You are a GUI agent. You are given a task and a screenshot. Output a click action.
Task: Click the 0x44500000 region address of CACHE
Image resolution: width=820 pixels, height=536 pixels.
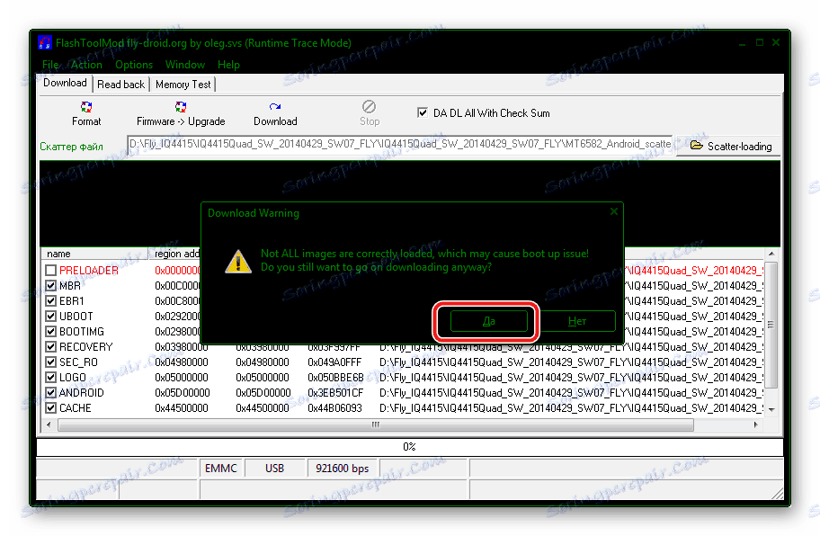[x=182, y=408]
